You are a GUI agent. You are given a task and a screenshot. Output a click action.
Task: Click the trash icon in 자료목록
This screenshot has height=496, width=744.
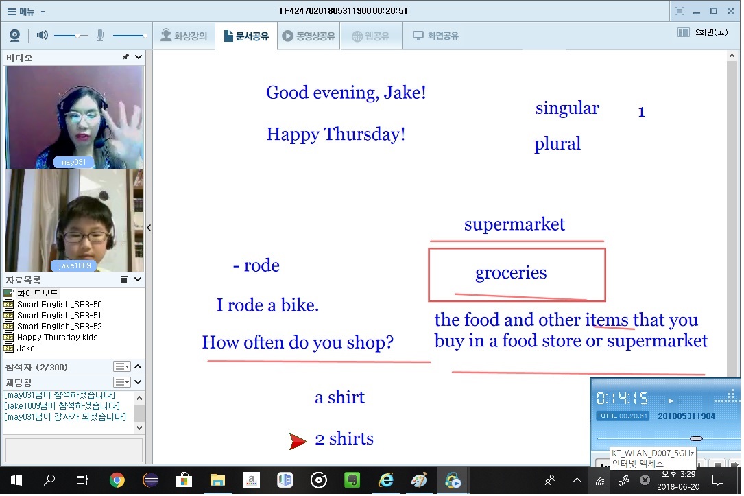[x=124, y=280]
